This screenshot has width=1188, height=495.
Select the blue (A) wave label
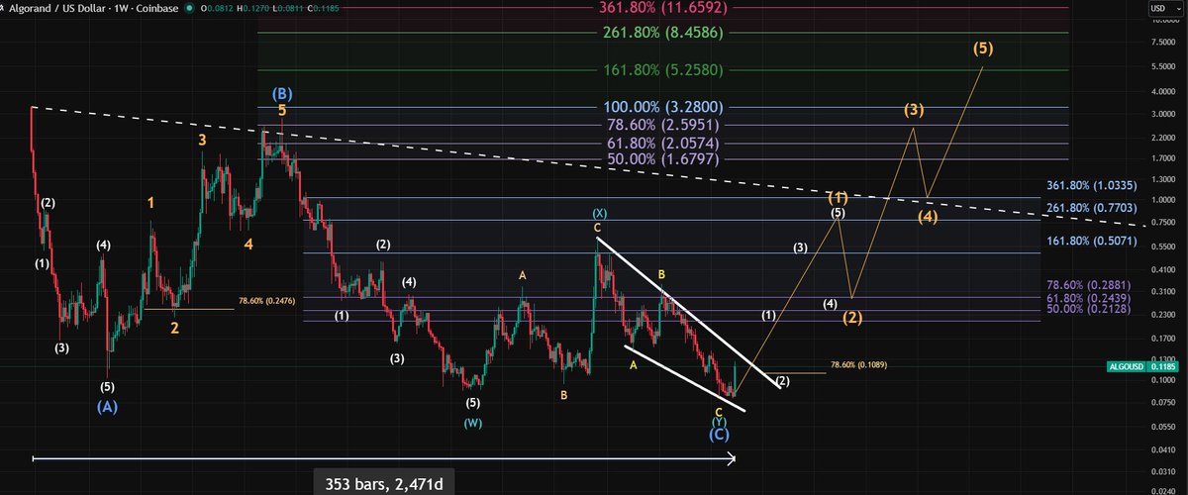pos(107,407)
